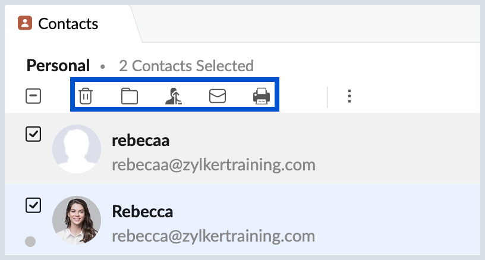485x260 pixels.
Task: Click the merge contacts person icon
Action: (174, 96)
